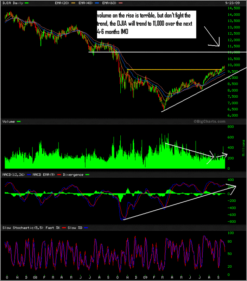The height and width of the screenshot is (281, 247).
Task: Click the 10,000 price axis label
Action: (x=234, y=65)
